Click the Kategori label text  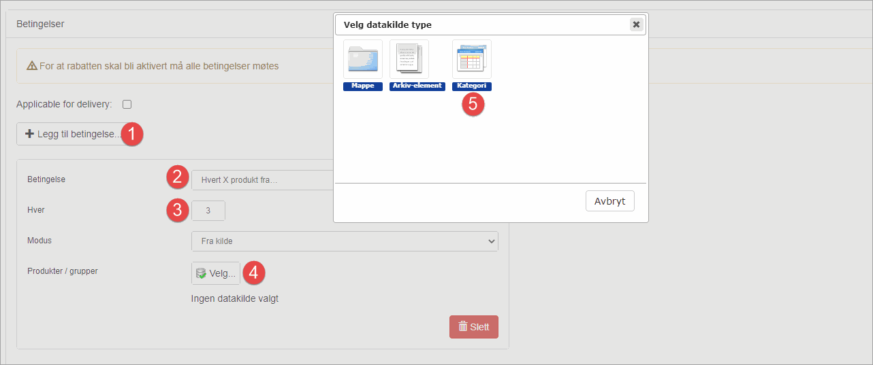pyautogui.click(x=472, y=86)
